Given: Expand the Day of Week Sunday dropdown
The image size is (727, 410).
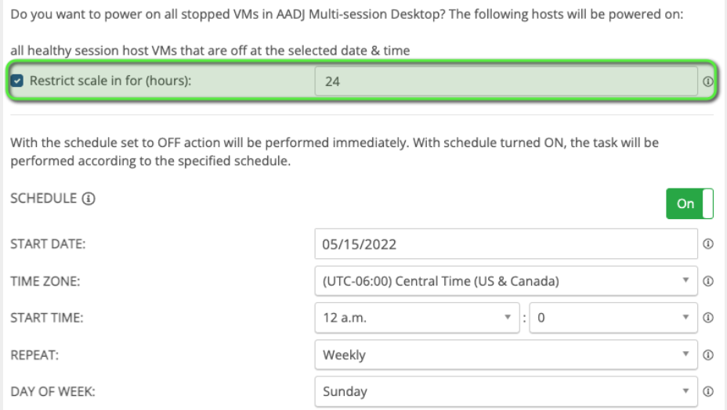Looking at the screenshot, I should click(505, 391).
